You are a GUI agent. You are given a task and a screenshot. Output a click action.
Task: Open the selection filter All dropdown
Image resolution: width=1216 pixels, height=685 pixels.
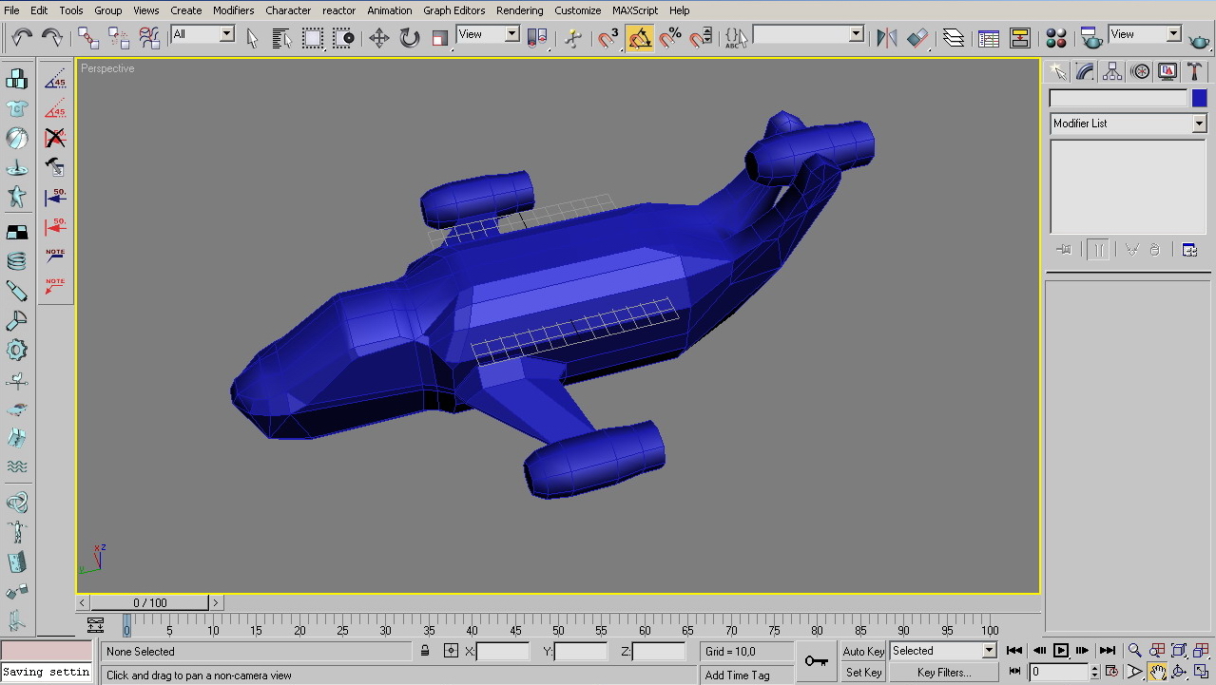point(226,34)
